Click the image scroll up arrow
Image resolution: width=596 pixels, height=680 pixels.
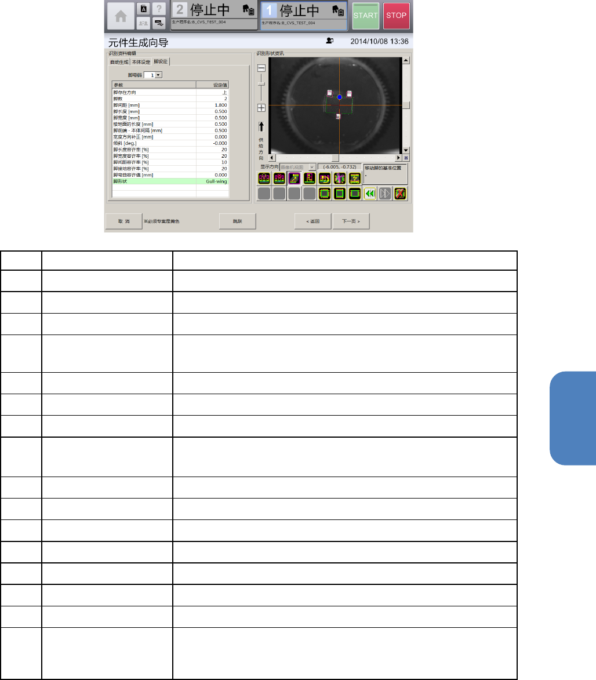(x=406, y=61)
